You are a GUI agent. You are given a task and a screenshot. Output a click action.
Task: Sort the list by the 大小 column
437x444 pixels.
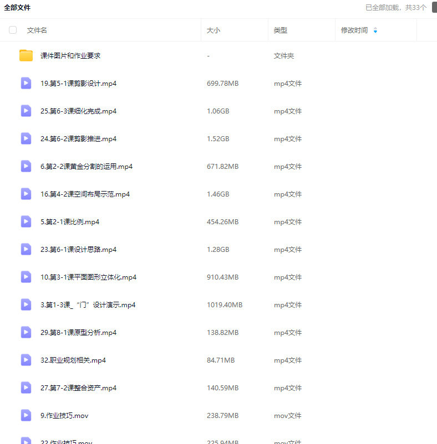pyautogui.click(x=214, y=30)
